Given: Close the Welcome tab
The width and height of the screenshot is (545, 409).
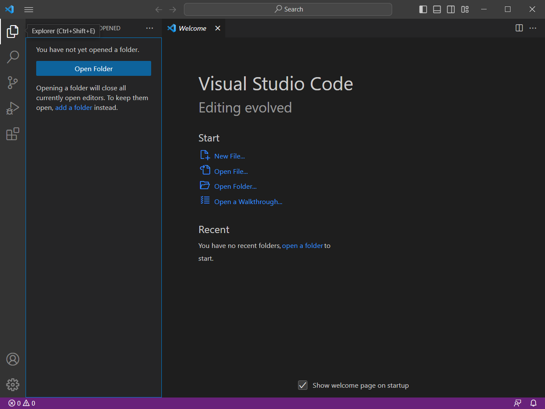Looking at the screenshot, I should [218, 28].
